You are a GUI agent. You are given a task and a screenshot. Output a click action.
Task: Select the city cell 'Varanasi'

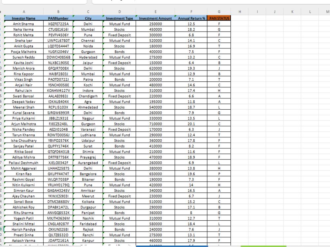pos(88,129)
